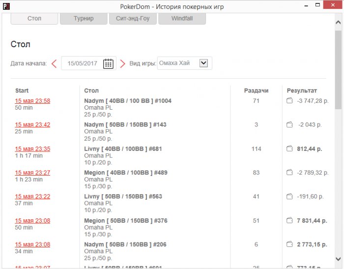Click table name Nadym [ 50BB / 150BB ] #206
The width and height of the screenshot is (344, 269).
coord(125,244)
